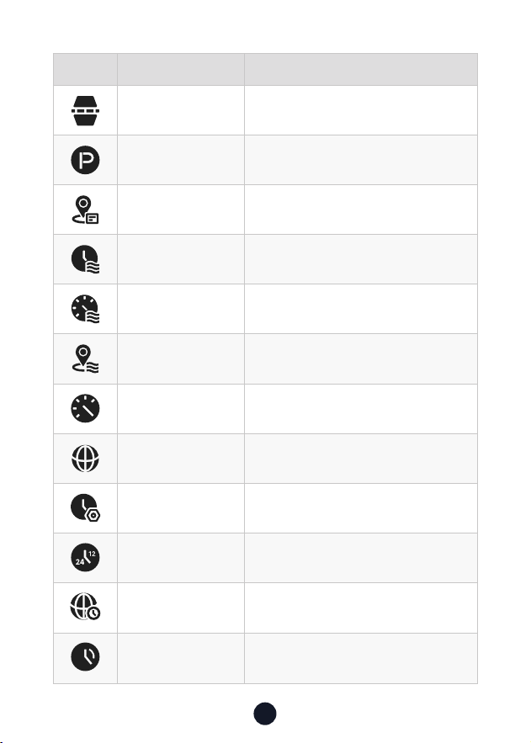Click the middle cell beside the P icon
The height and width of the screenshot is (743, 531).
pyautogui.click(x=181, y=160)
